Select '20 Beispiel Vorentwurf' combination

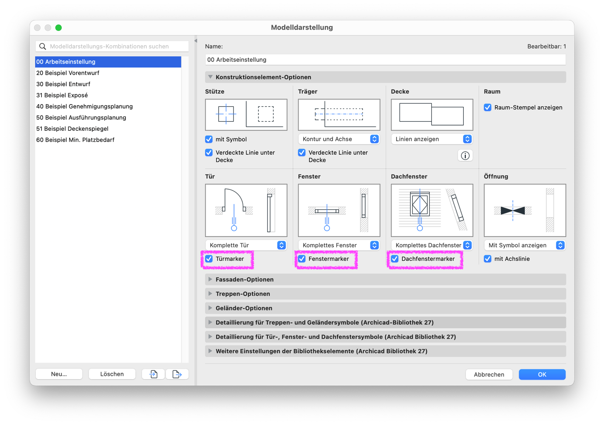tap(108, 73)
